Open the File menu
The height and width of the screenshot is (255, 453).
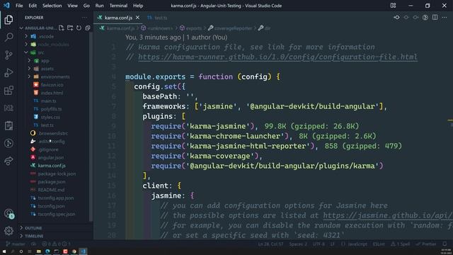click(19, 6)
